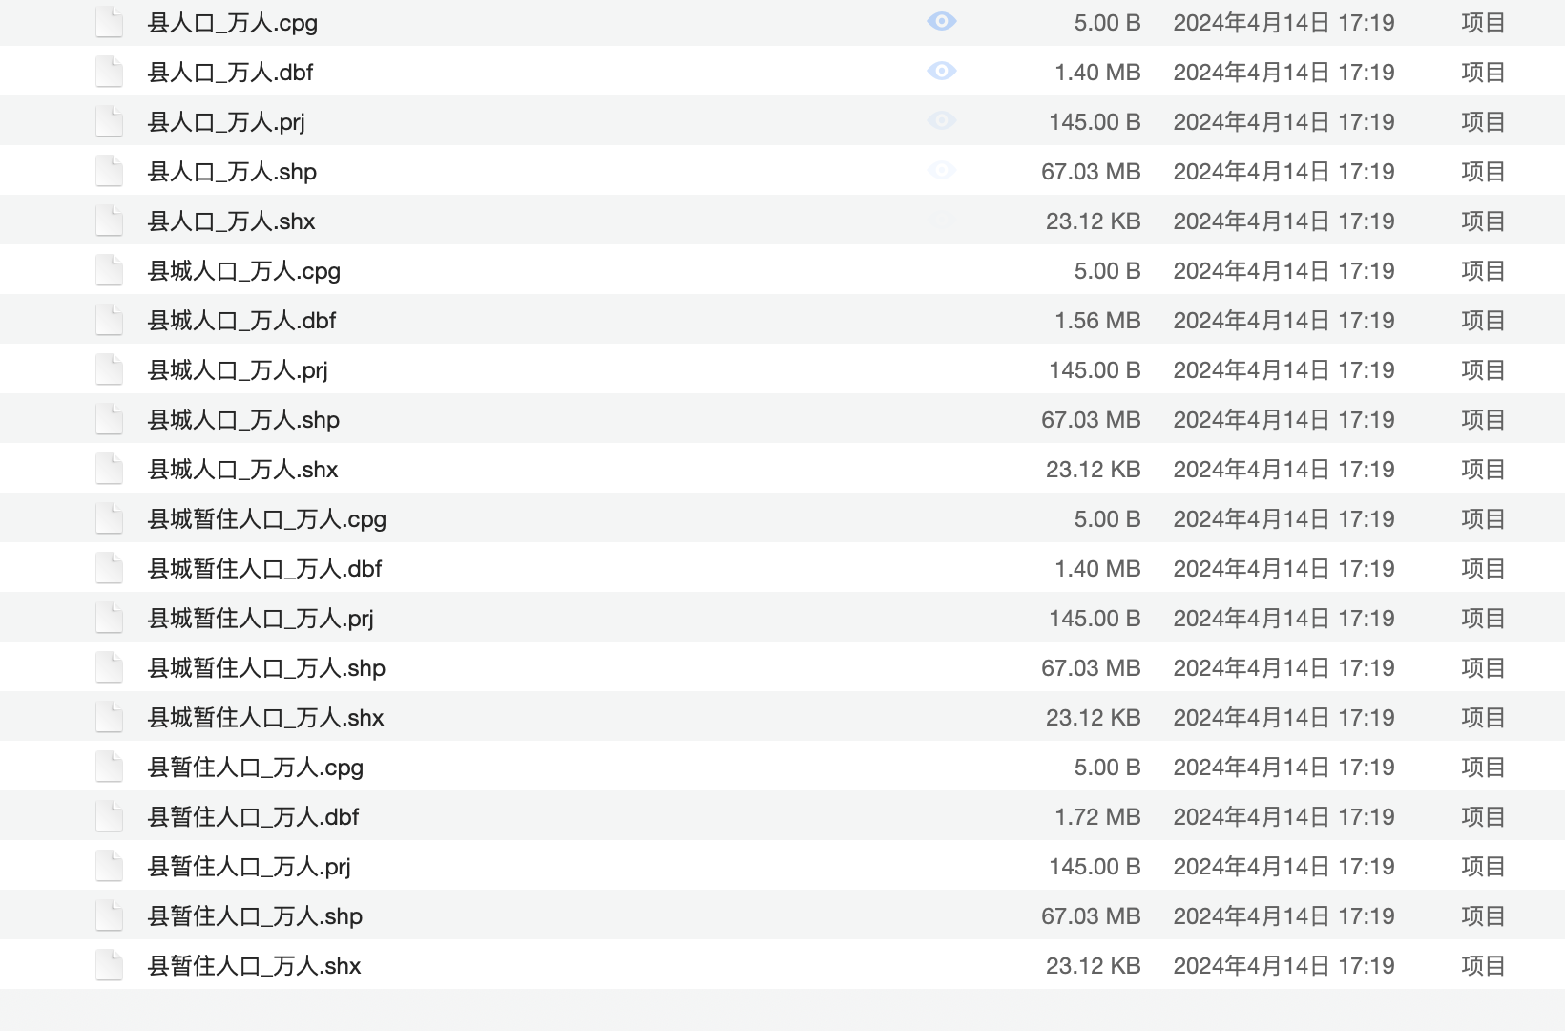Click the file icon next to 县城人口_万人.dbf

110,320
